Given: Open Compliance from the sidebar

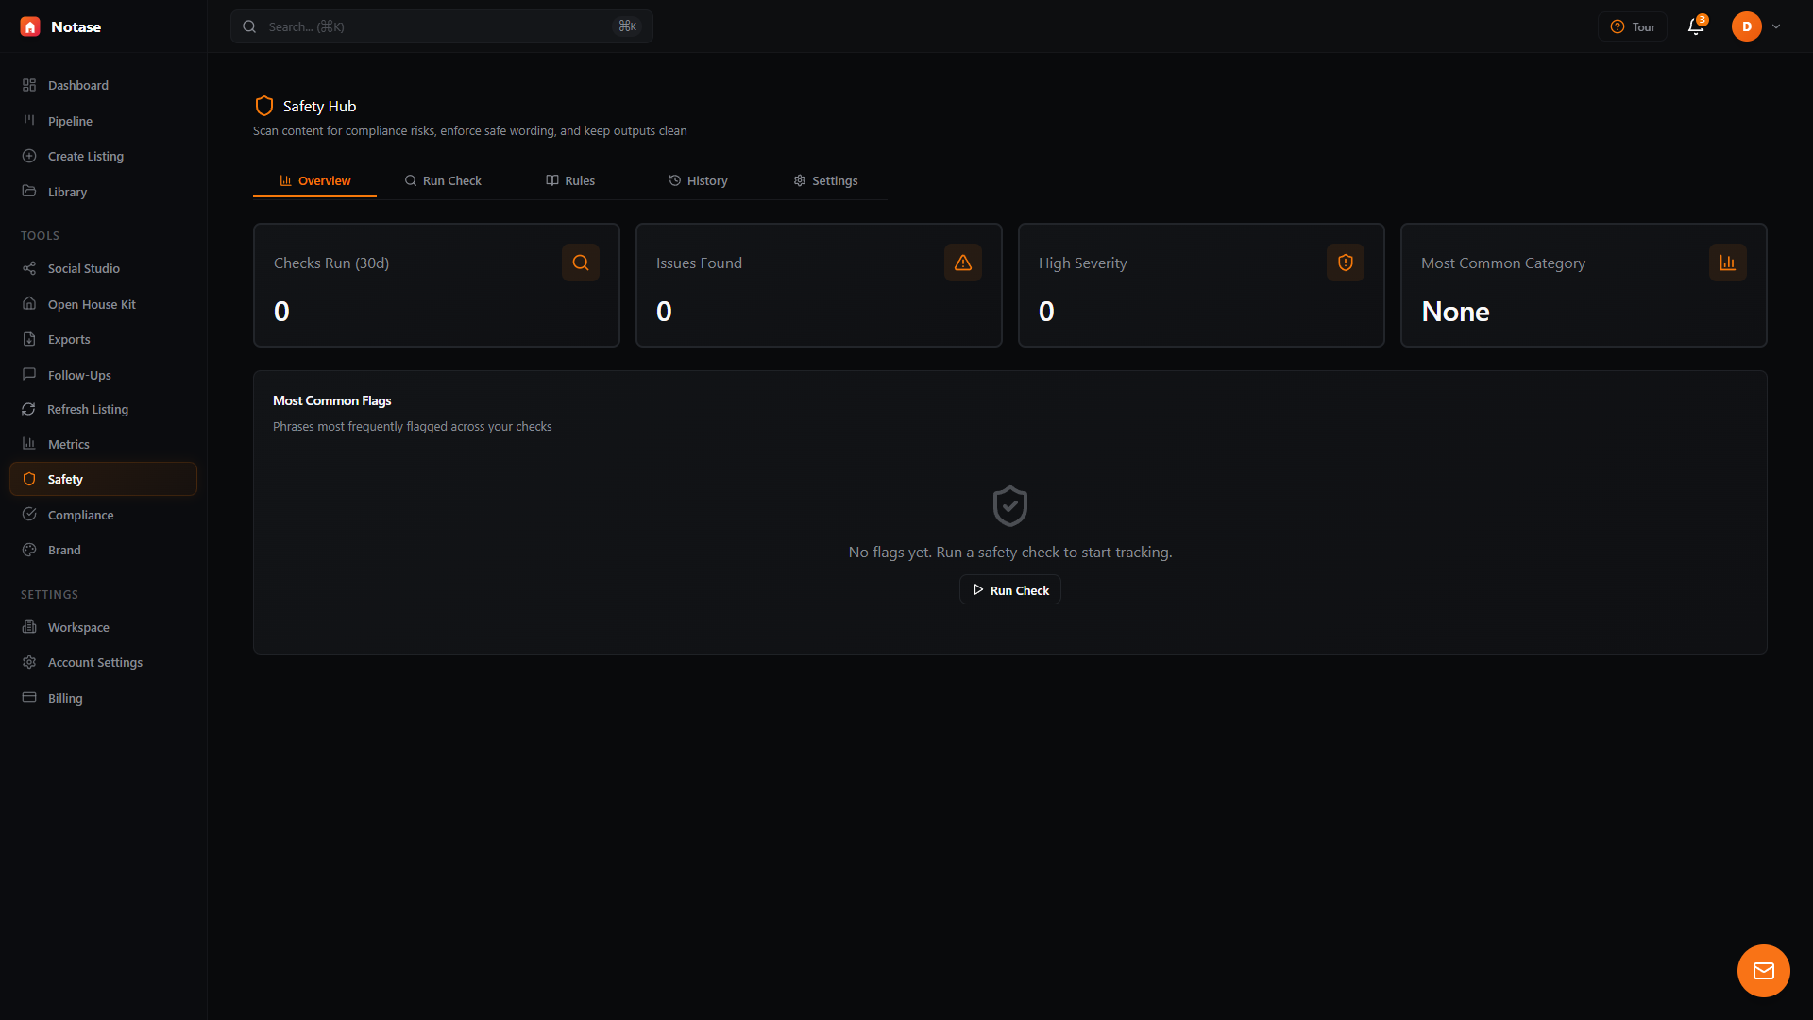Looking at the screenshot, I should point(80,515).
